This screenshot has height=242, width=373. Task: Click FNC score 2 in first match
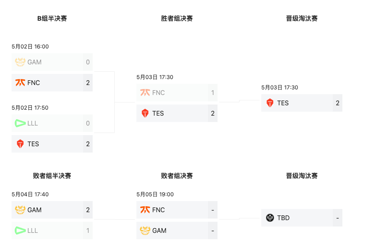[88, 83]
